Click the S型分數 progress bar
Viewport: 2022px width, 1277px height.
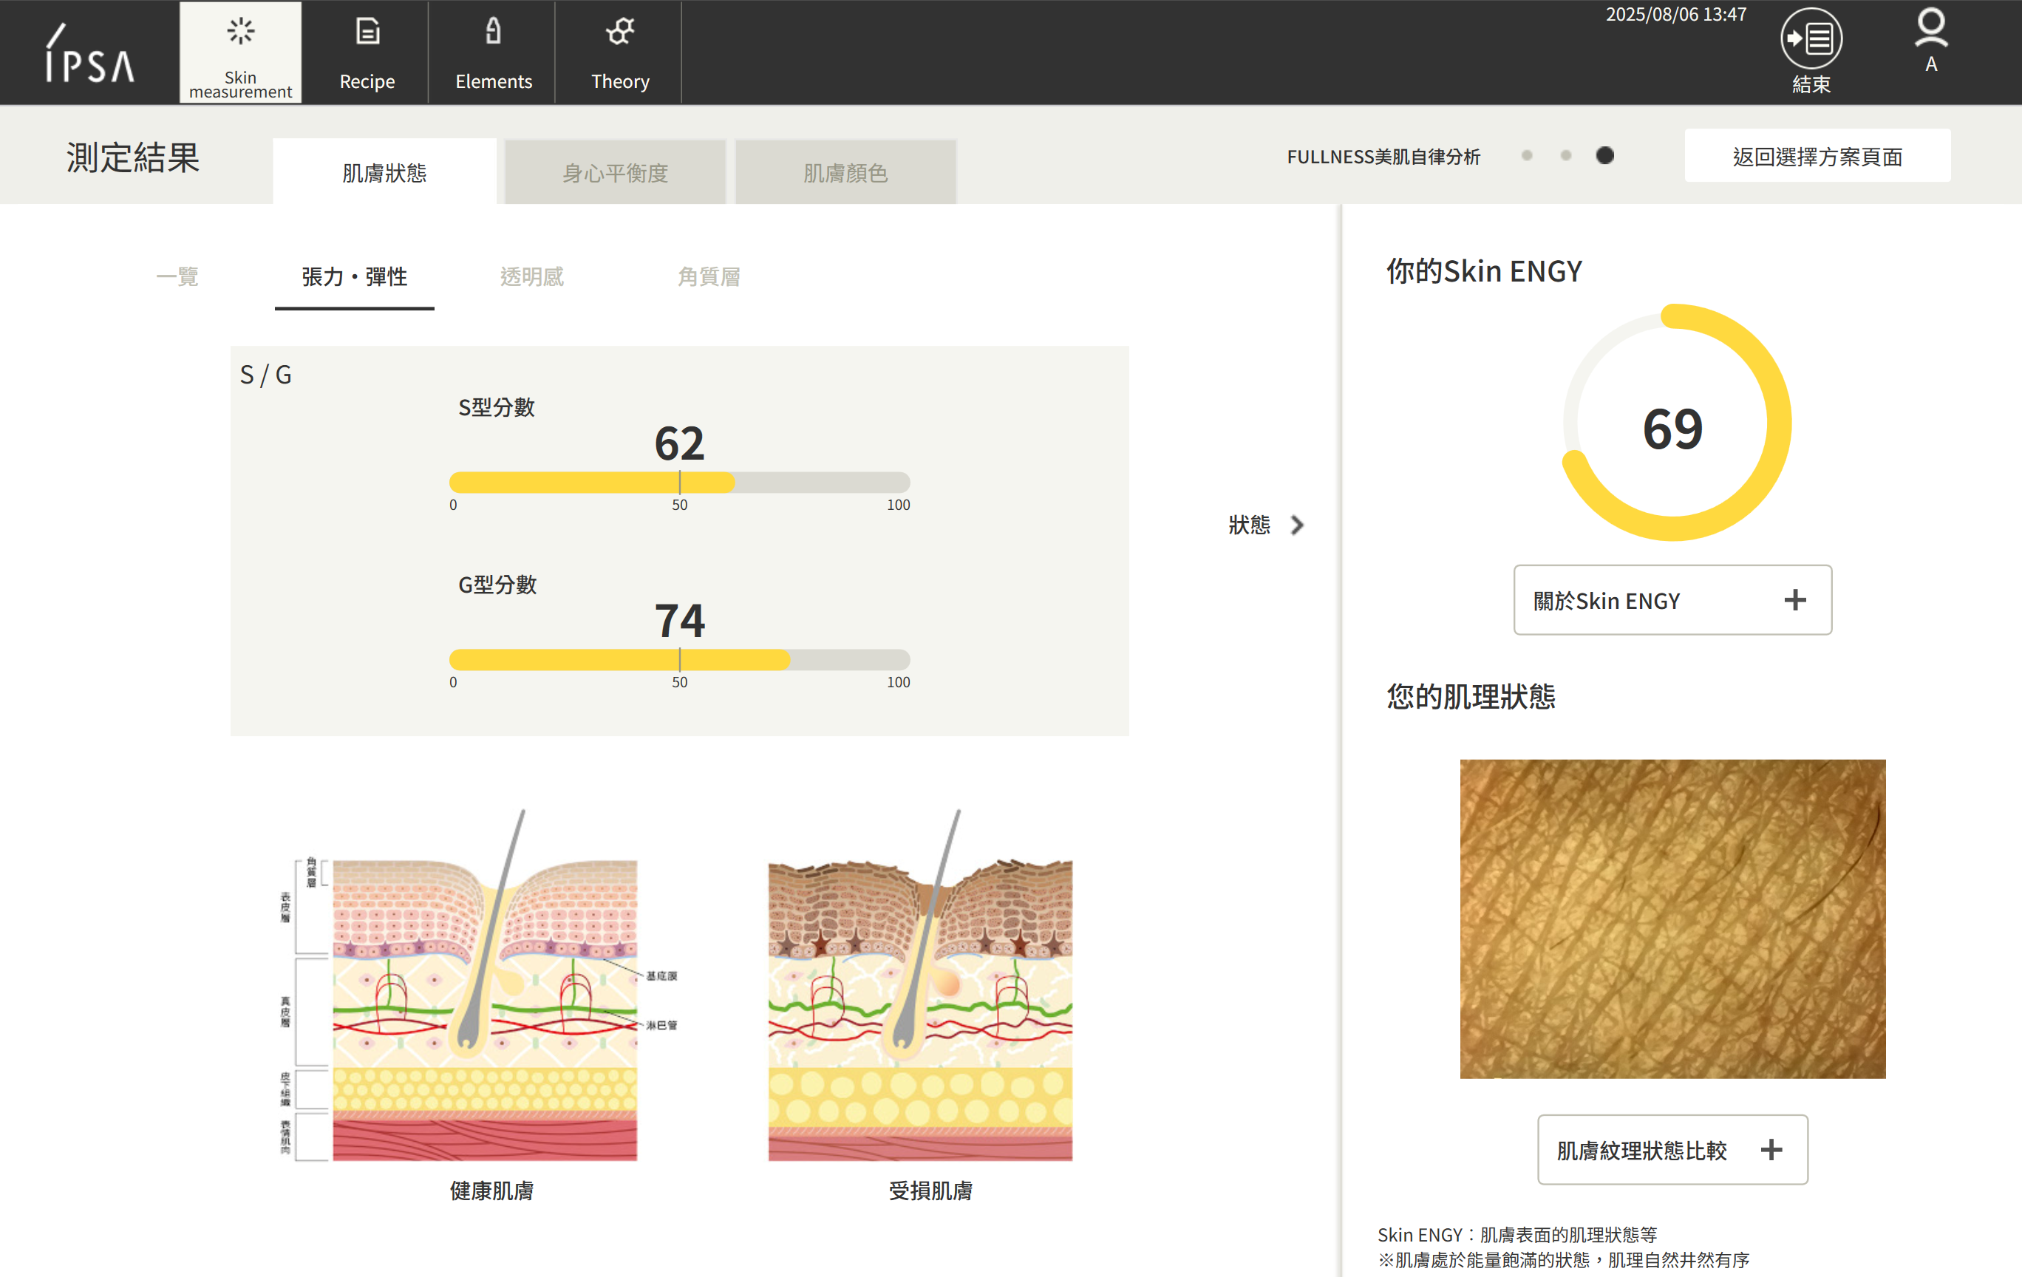[x=678, y=482]
